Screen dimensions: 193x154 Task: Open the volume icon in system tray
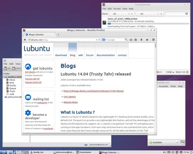tap(164, 152)
